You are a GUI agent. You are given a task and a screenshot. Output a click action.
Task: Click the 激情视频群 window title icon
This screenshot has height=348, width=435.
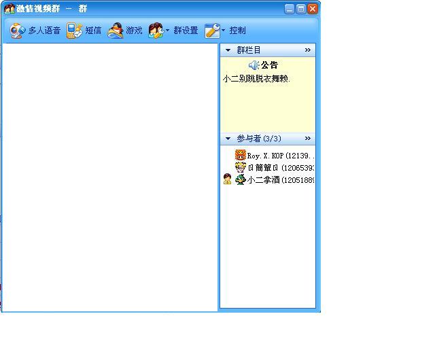pos(9,9)
